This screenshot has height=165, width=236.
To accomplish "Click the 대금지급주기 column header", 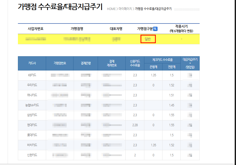I will 190,63.
